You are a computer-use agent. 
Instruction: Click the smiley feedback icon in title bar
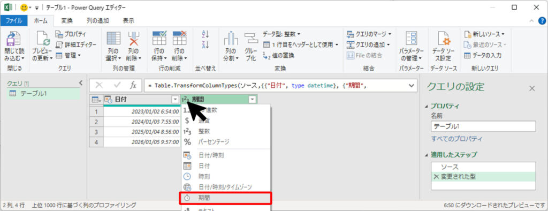24,7
